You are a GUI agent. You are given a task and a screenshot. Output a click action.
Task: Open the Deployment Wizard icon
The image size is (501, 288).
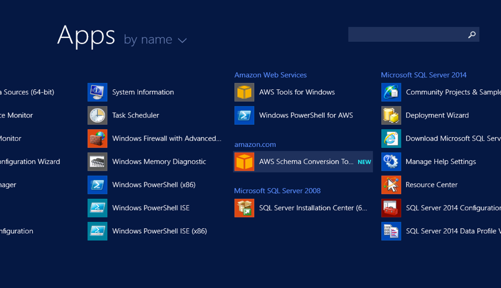tap(391, 115)
